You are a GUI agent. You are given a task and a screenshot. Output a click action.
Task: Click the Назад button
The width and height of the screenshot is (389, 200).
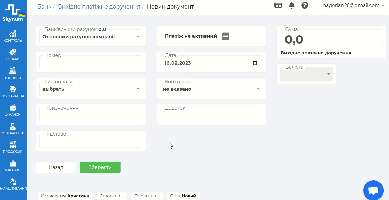click(x=56, y=167)
